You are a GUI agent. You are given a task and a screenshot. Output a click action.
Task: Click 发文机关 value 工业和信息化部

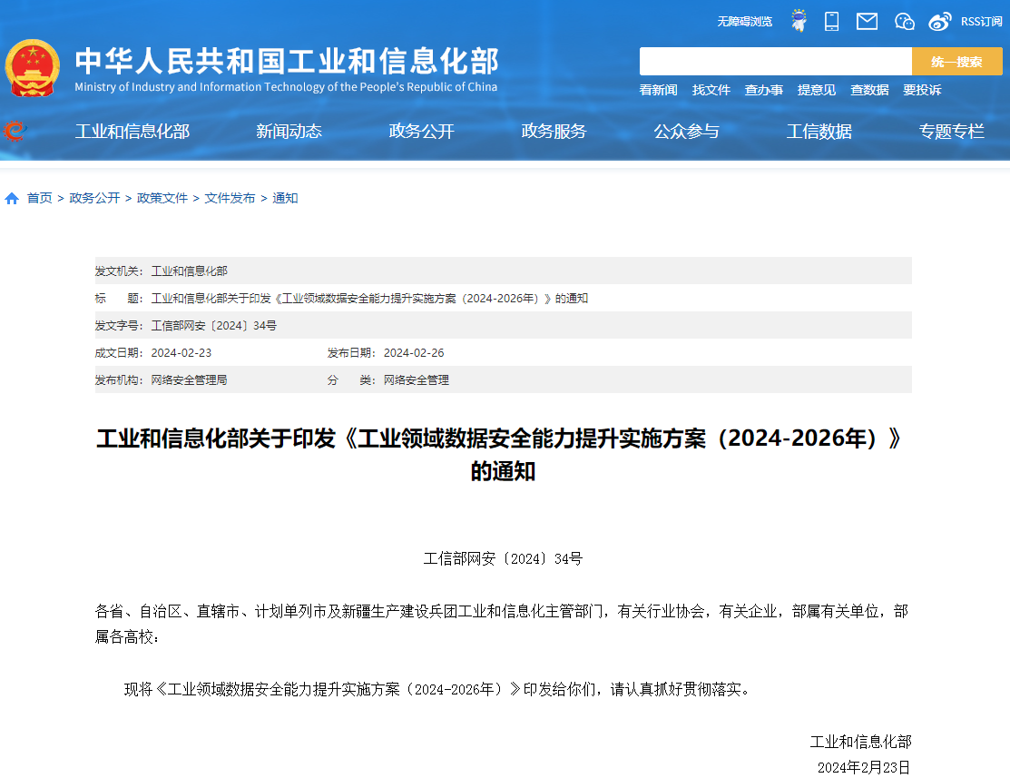point(190,271)
